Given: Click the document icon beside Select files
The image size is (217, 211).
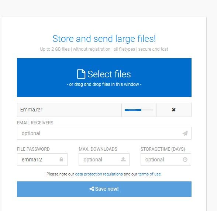Looking at the screenshot, I should click(81, 74).
